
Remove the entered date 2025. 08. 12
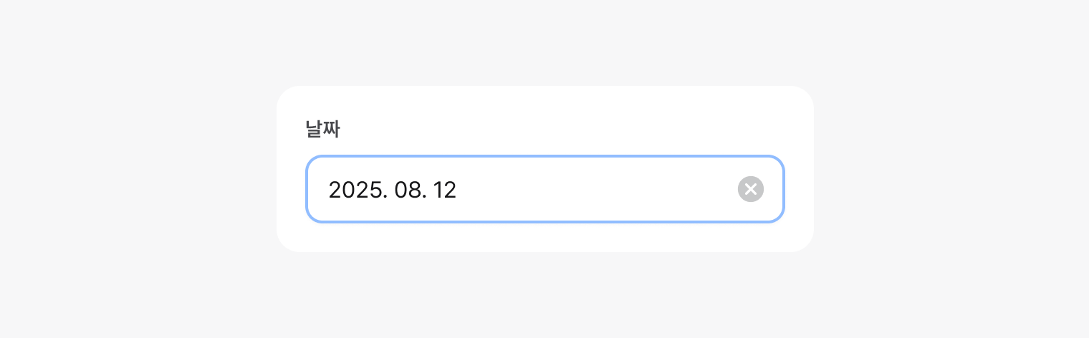point(750,189)
